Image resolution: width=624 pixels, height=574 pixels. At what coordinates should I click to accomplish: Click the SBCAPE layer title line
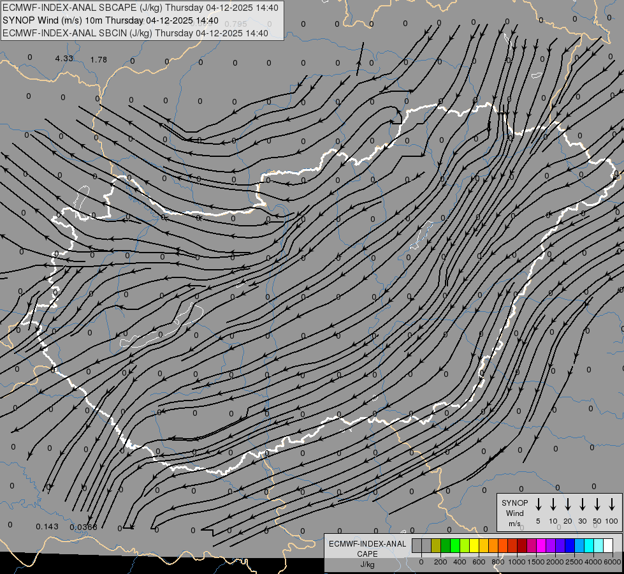pyautogui.click(x=140, y=8)
